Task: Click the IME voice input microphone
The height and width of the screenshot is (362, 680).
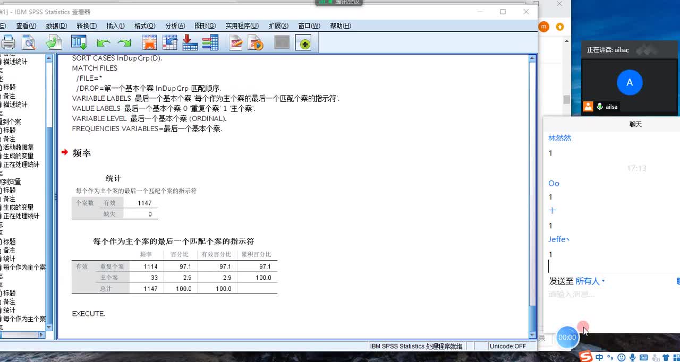Action: pos(632,357)
